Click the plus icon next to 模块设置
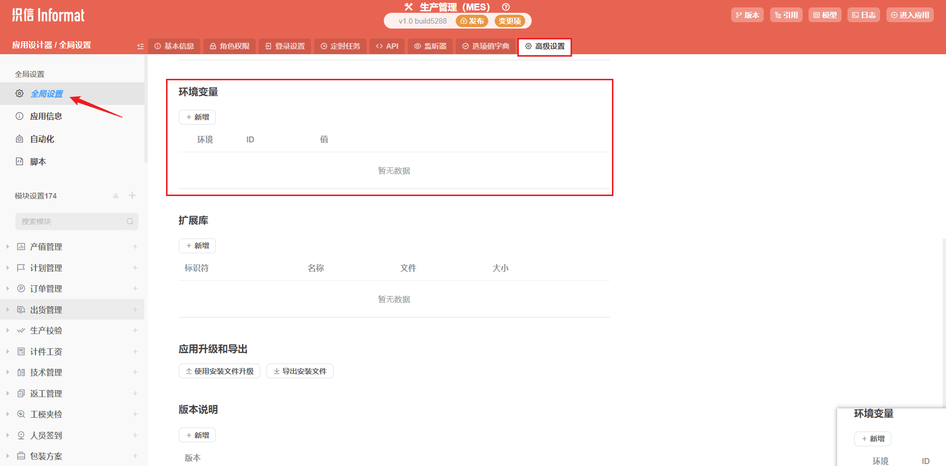This screenshot has height=466, width=946. (132, 196)
